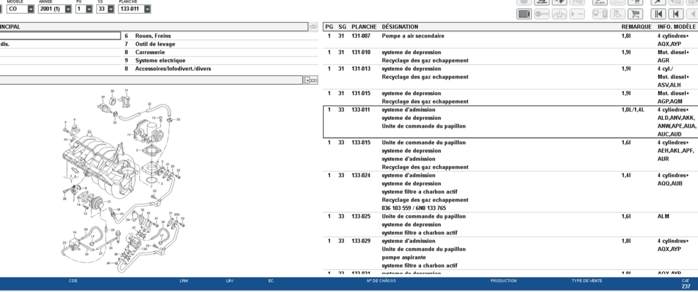Select main group 9 Systeme electrique
Viewport: 698px width, 292px height.
[220, 61]
